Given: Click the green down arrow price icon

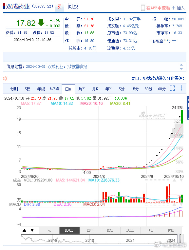Looking at the screenshot, I should 41,23.
